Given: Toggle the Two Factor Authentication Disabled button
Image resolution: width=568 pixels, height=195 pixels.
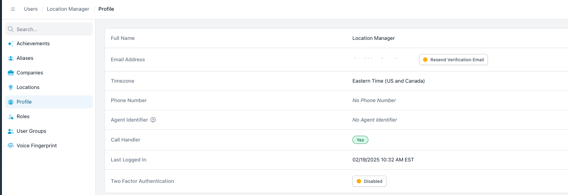Looking at the screenshot, I should click(369, 181).
